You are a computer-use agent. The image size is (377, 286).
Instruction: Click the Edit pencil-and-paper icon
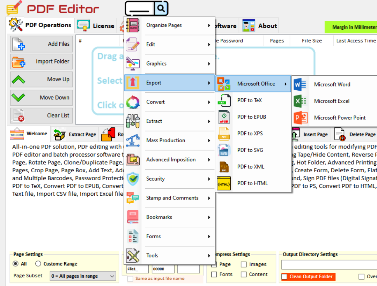(x=133, y=44)
